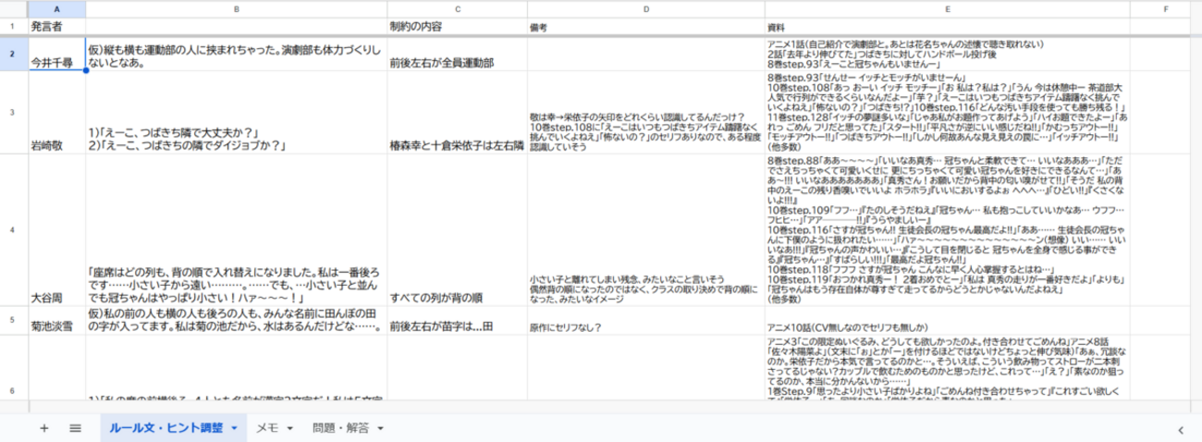Select row 5 header

coord(14,321)
